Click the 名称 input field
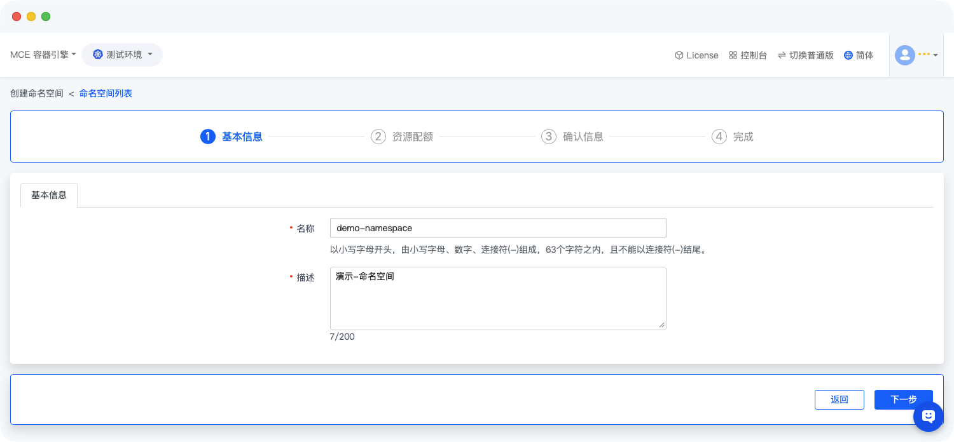954x442 pixels. click(x=497, y=228)
